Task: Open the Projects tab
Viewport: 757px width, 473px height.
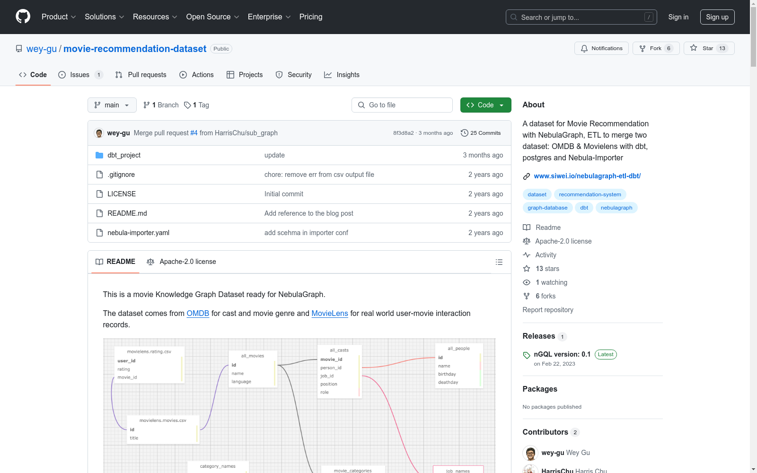Action: coord(245,75)
